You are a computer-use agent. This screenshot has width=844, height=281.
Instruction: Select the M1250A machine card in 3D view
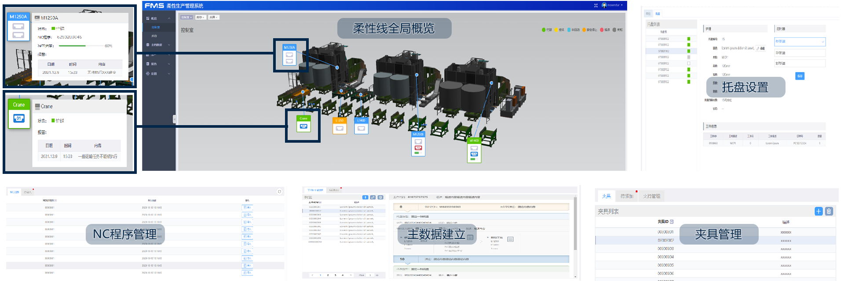click(x=289, y=55)
